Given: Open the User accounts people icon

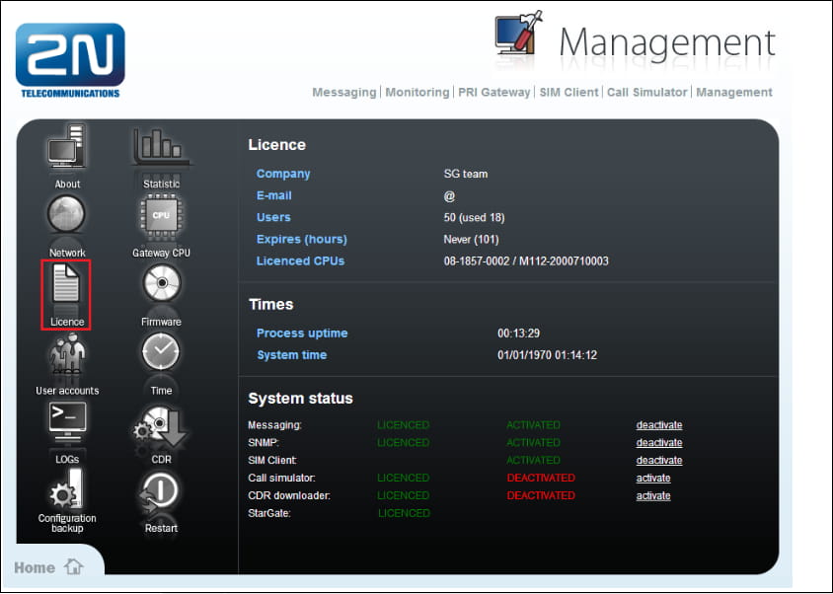Looking at the screenshot, I should point(67,353).
